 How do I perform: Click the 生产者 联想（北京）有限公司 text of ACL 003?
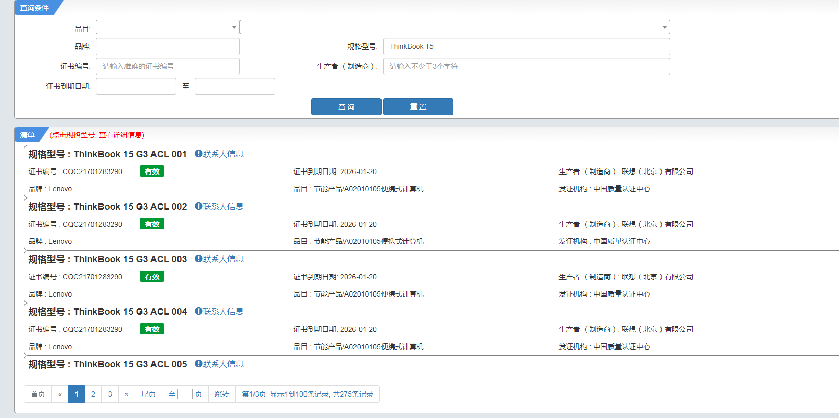tap(626, 277)
